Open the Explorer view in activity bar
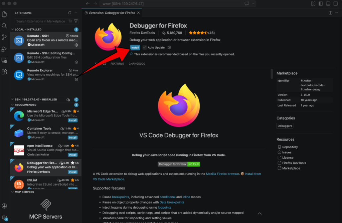Screen dimensions: 342x223 pyautogui.click(x=4, y=14)
